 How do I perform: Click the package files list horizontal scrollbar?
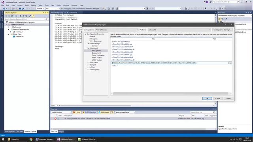click(170, 93)
